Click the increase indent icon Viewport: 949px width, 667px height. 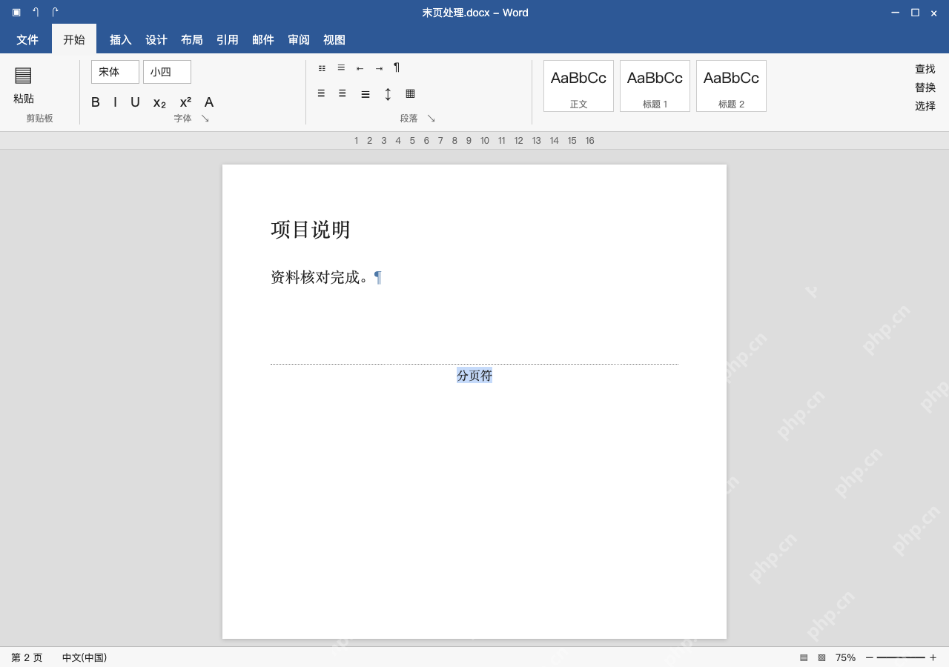379,68
